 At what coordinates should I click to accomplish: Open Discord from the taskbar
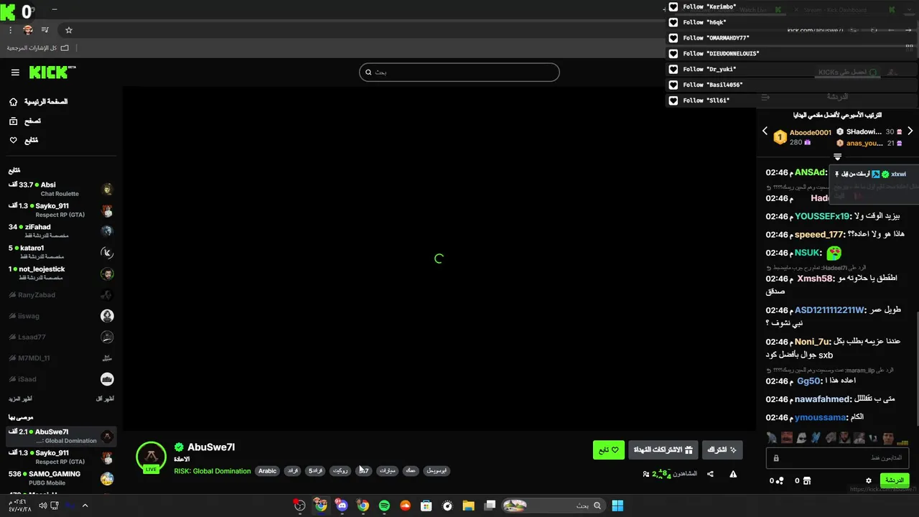(x=342, y=506)
